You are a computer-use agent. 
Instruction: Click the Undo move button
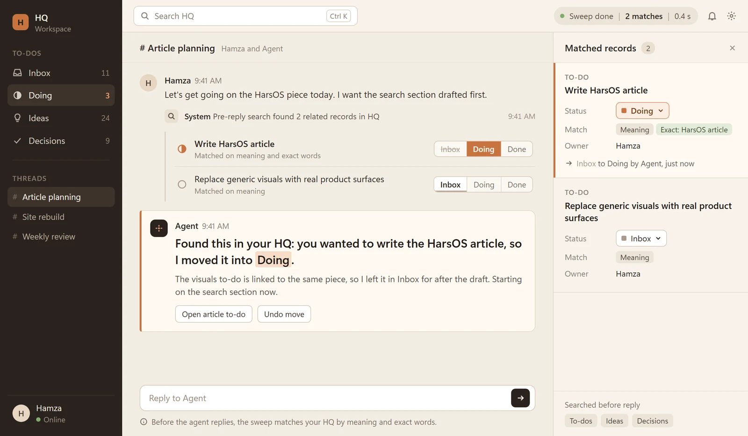[x=284, y=314]
